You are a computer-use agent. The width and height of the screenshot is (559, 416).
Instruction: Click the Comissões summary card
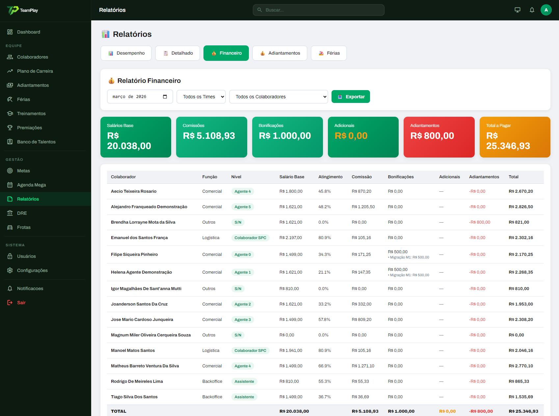(x=212, y=137)
